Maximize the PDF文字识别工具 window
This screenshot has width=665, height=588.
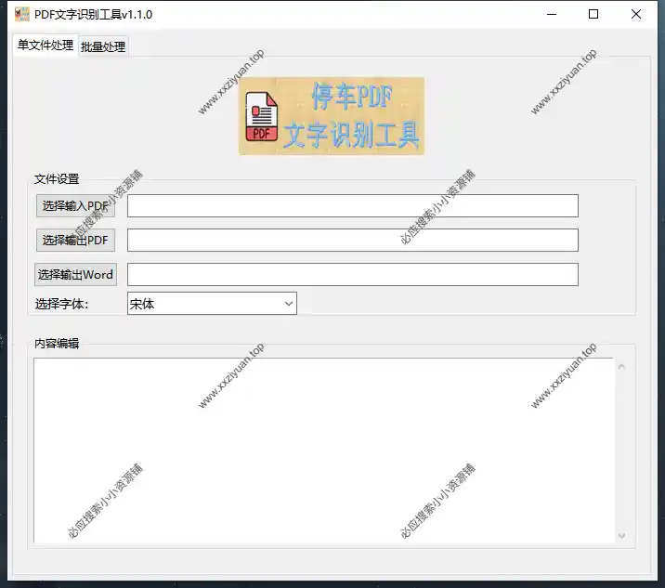593,14
